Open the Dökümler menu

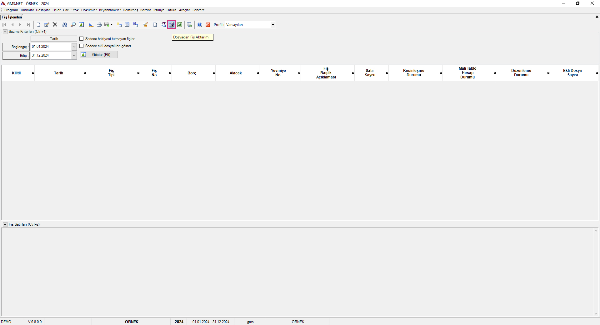[x=89, y=10]
